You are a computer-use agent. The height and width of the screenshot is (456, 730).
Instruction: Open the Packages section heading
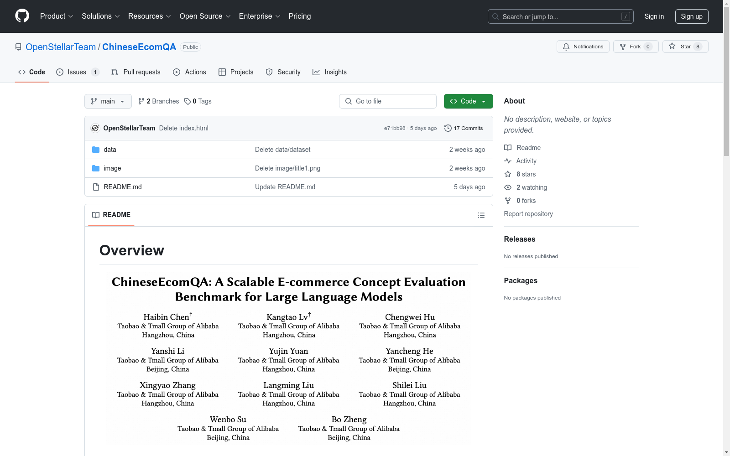[x=521, y=280]
